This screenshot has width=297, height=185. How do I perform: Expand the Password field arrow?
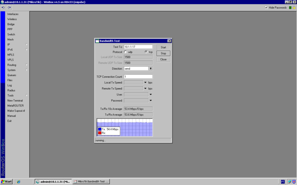point(151,100)
